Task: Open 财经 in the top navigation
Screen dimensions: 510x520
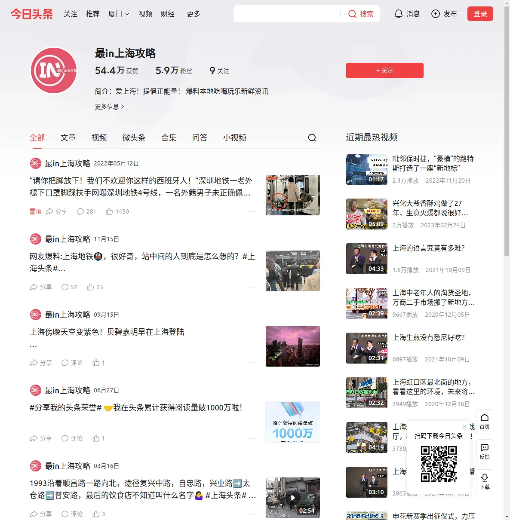Action: click(168, 14)
